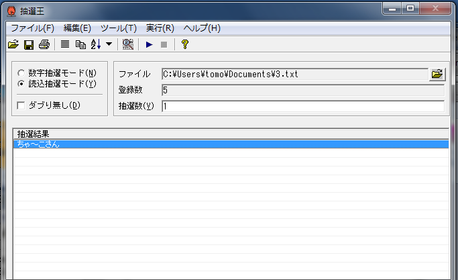Minimize the 抽選王 window
Screen dimensions: 458x280
coord(392,9)
